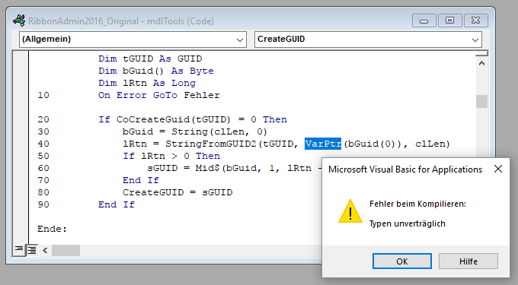Click on the Ende: label line
The width and height of the screenshot is (518, 285).
pyautogui.click(x=53, y=229)
